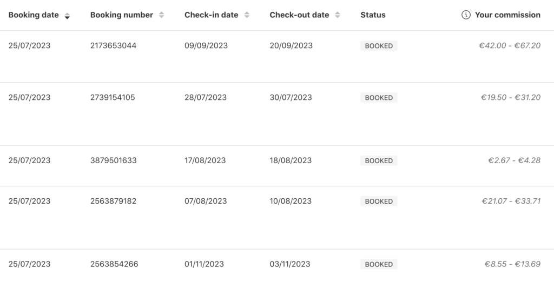
Task: Click the Check-in date header label
Action: (211, 15)
